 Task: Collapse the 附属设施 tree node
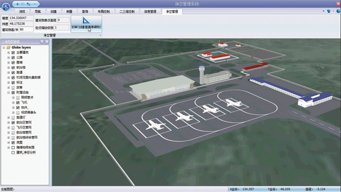[8, 92]
